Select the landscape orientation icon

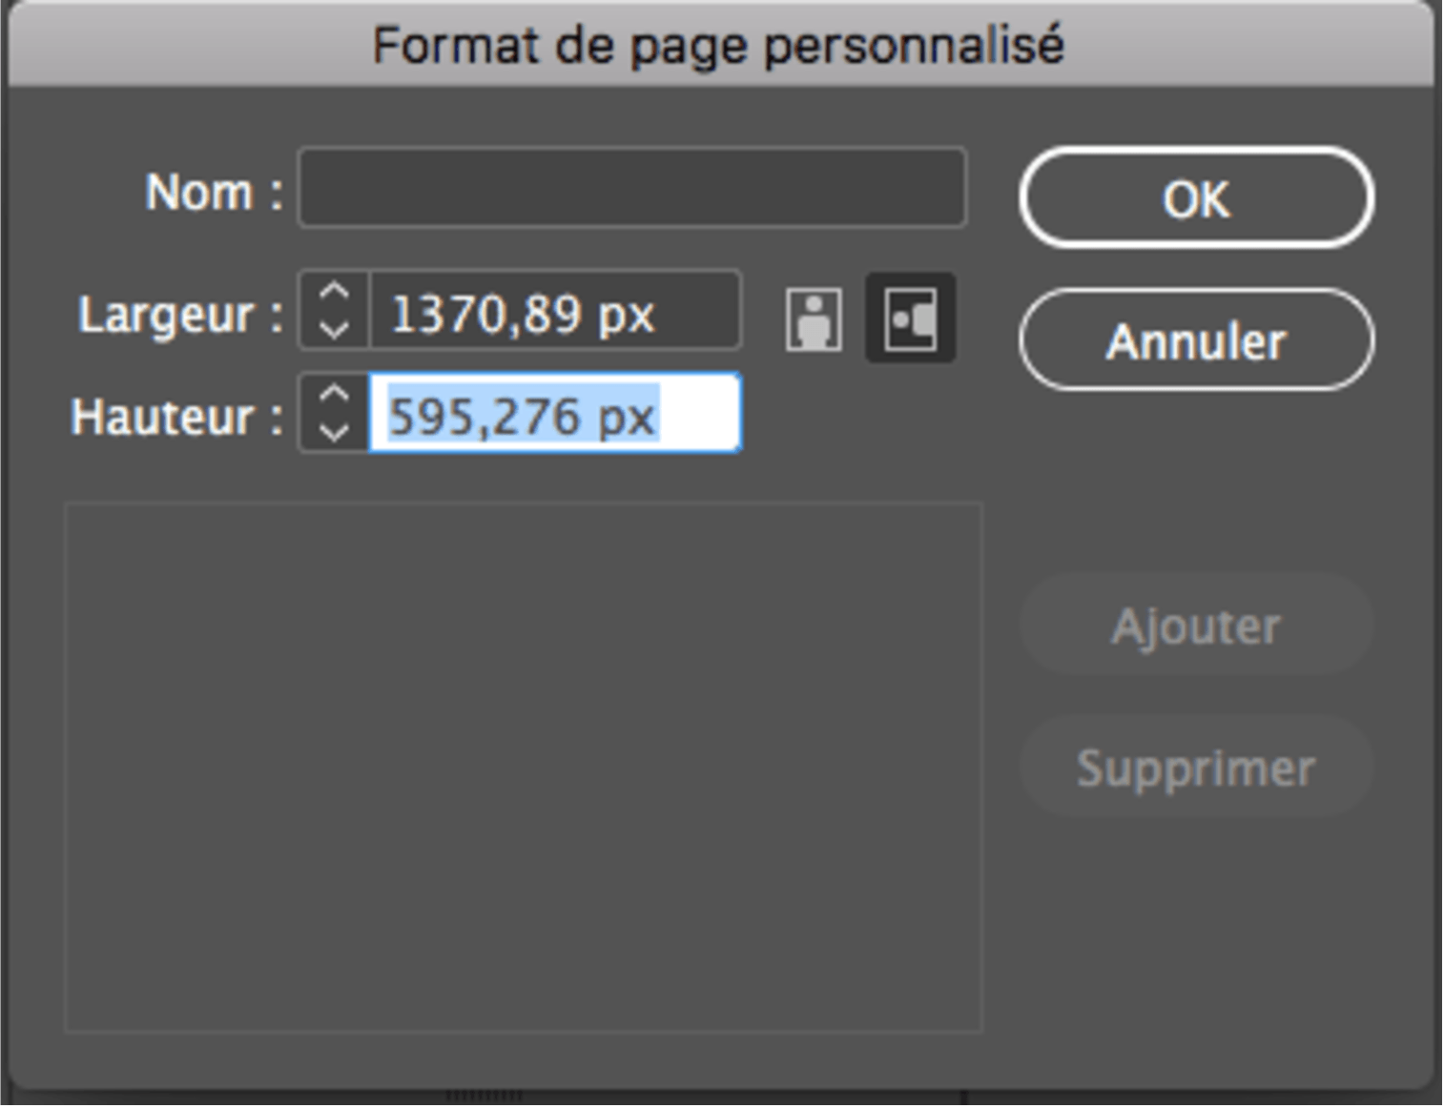pyautogui.click(x=910, y=318)
